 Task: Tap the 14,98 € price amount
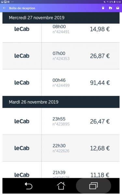(x=100, y=29)
